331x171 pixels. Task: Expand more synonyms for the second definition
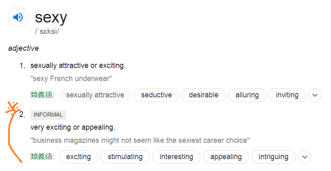point(305,157)
